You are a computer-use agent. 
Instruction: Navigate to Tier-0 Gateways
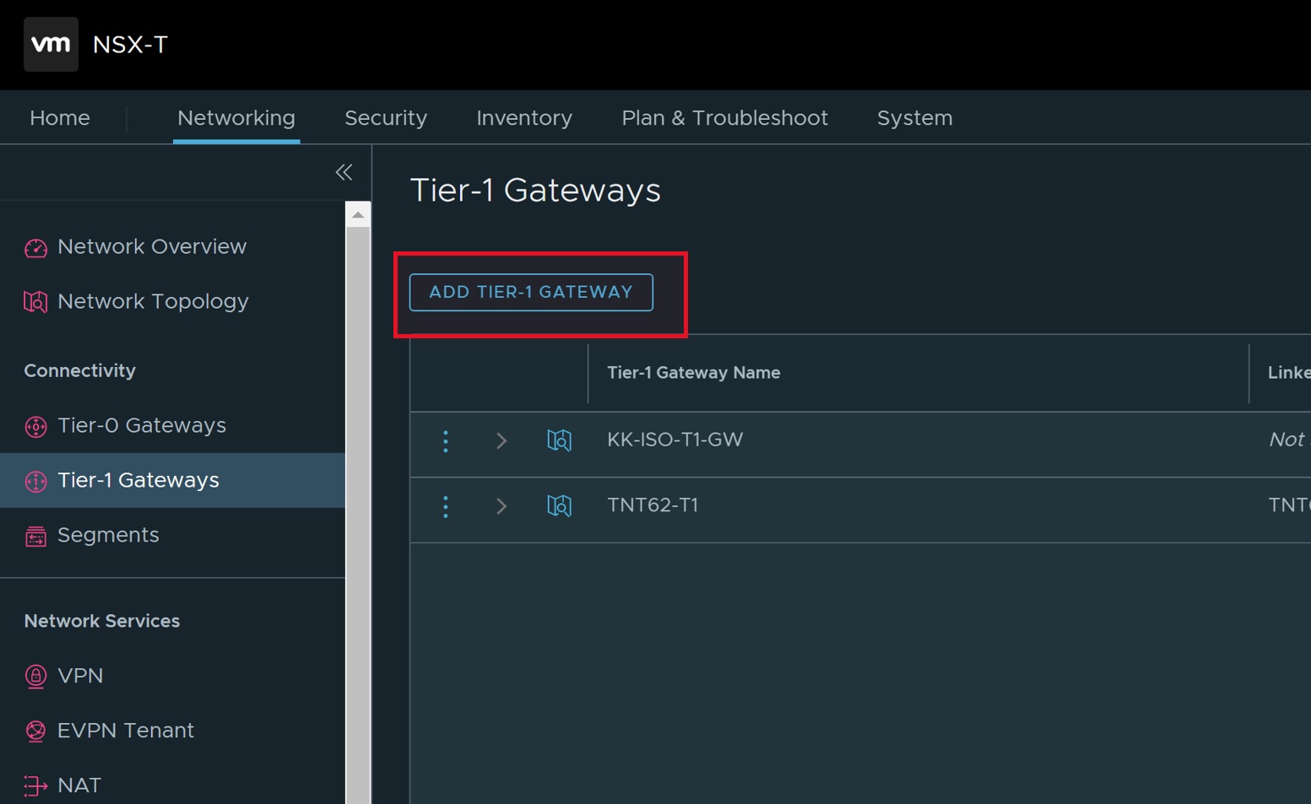[x=142, y=425]
